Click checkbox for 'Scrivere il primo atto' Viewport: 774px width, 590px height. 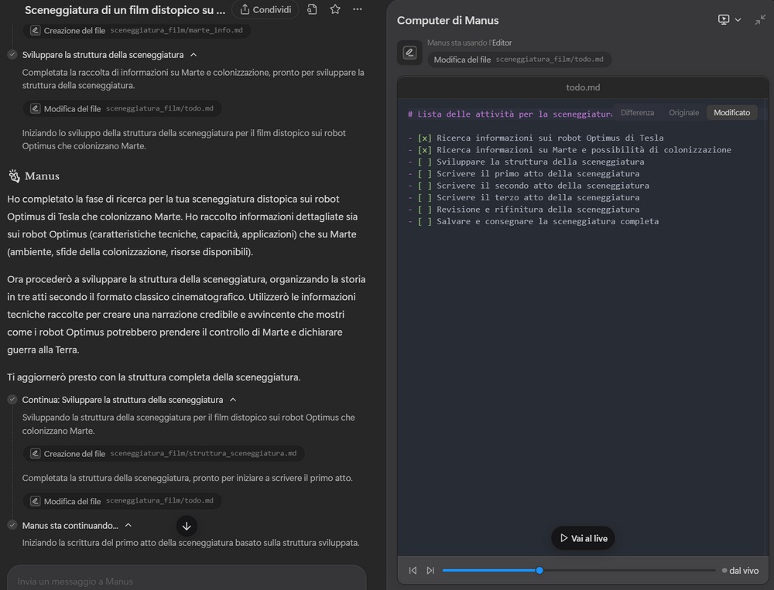point(424,174)
